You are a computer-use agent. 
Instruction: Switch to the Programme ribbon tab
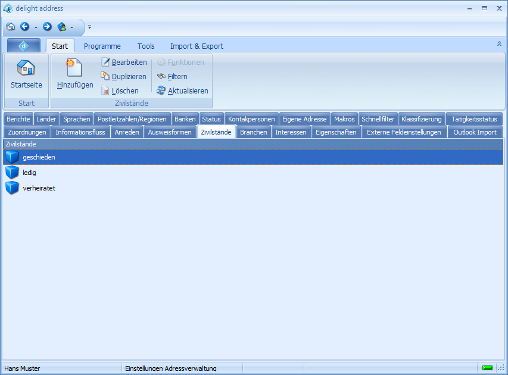102,46
